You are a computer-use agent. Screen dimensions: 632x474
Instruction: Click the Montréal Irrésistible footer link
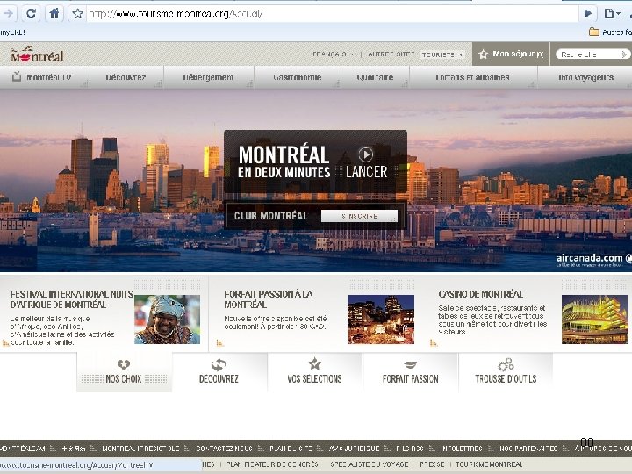pyautogui.click(x=140, y=449)
